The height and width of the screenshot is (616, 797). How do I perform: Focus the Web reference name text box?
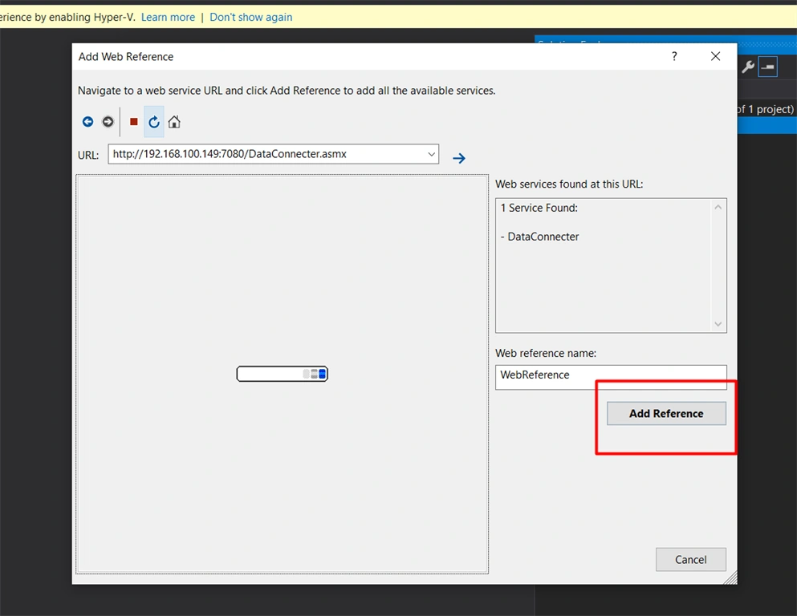611,377
